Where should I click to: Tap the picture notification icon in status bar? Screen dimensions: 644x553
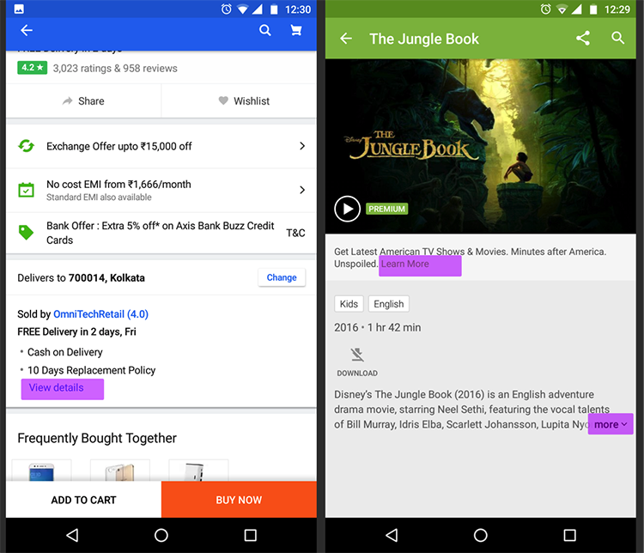point(19,9)
